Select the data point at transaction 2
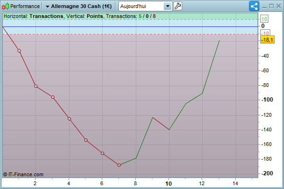The image size is (284, 189). coord(35,86)
